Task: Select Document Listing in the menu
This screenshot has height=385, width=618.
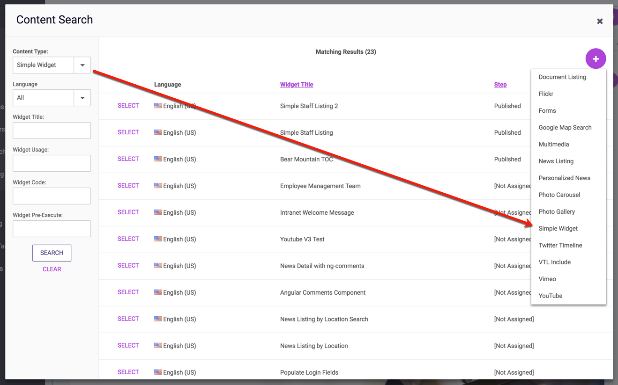Action: point(562,77)
